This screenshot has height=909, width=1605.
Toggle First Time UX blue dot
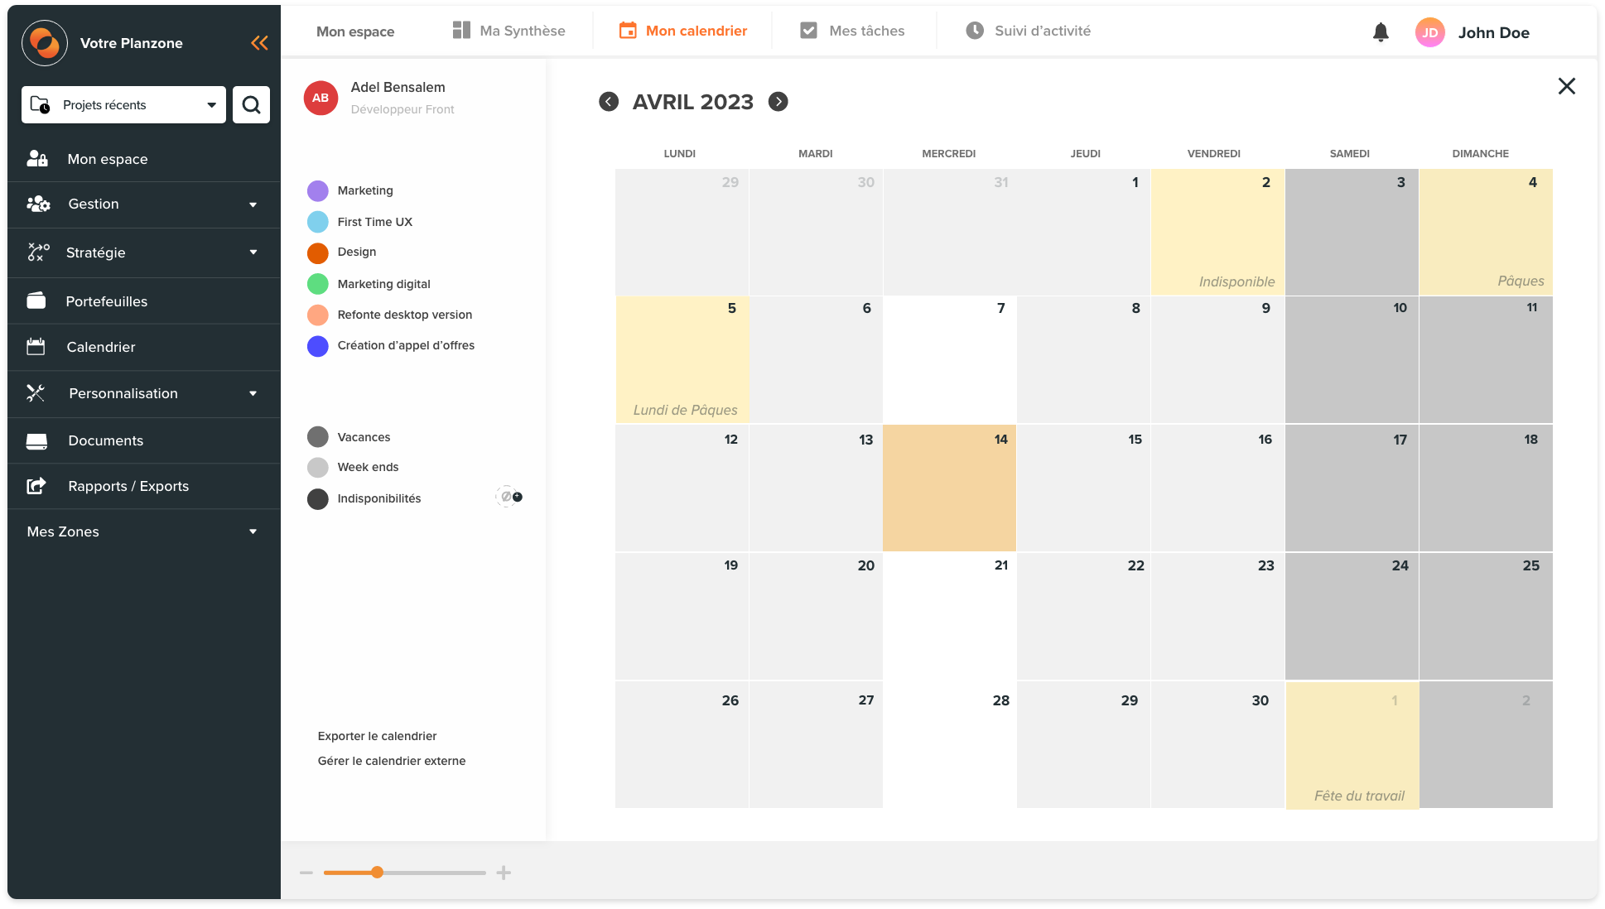coord(318,222)
